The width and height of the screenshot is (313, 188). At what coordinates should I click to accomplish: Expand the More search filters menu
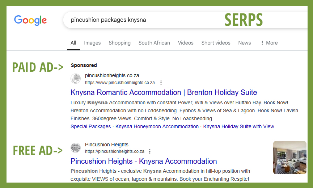pyautogui.click(x=269, y=43)
